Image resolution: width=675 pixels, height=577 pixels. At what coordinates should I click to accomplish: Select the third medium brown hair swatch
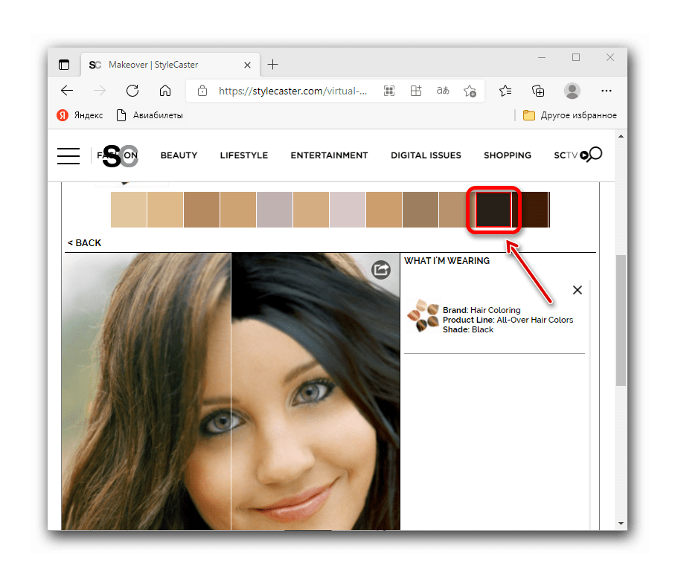click(x=202, y=210)
